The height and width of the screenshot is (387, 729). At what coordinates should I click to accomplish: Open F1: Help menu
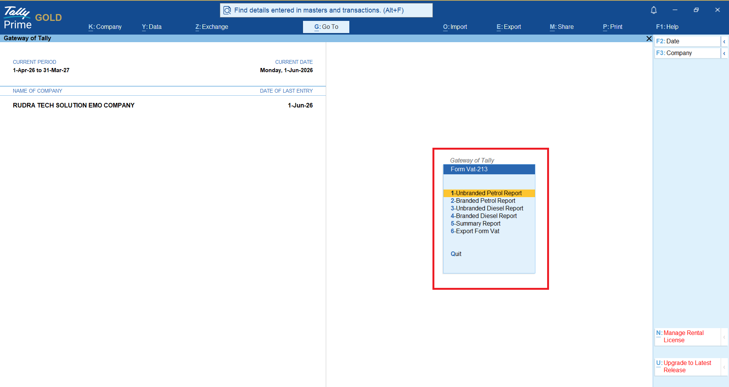coord(667,27)
